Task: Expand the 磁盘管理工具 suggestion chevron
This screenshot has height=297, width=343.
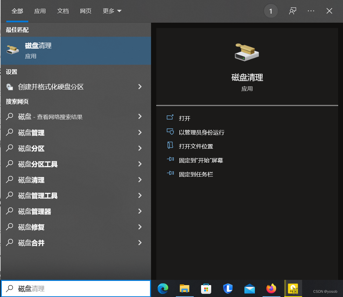Action: tap(140, 196)
